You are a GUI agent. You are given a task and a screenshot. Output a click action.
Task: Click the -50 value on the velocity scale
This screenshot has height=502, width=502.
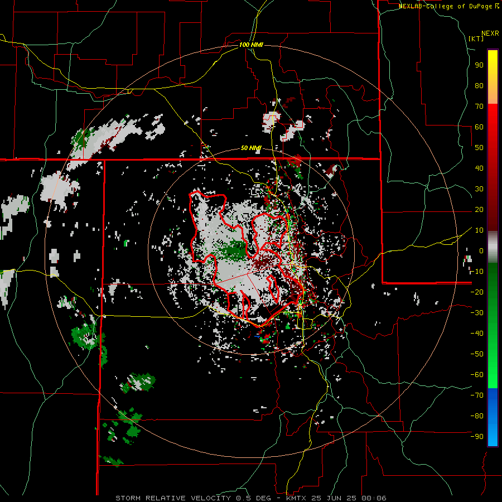pyautogui.click(x=477, y=354)
